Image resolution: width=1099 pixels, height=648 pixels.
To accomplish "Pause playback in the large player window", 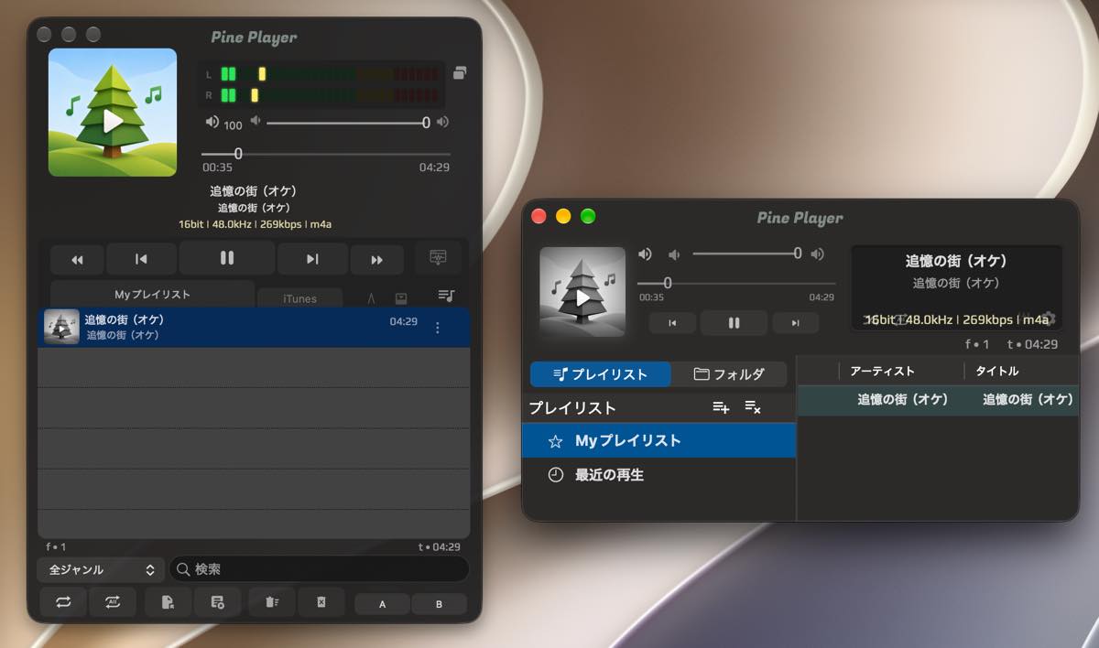I will [x=227, y=258].
